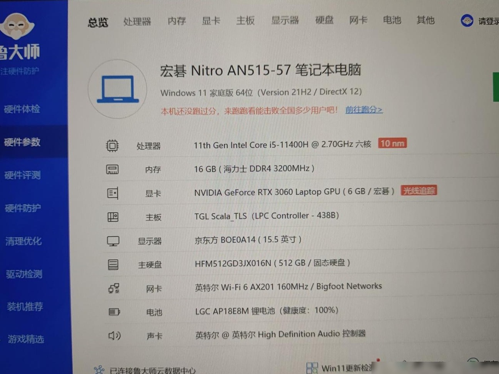This screenshot has height=374, width=499.
Task: Select 清理优化 in the sidebar
Action: pyautogui.click(x=23, y=241)
